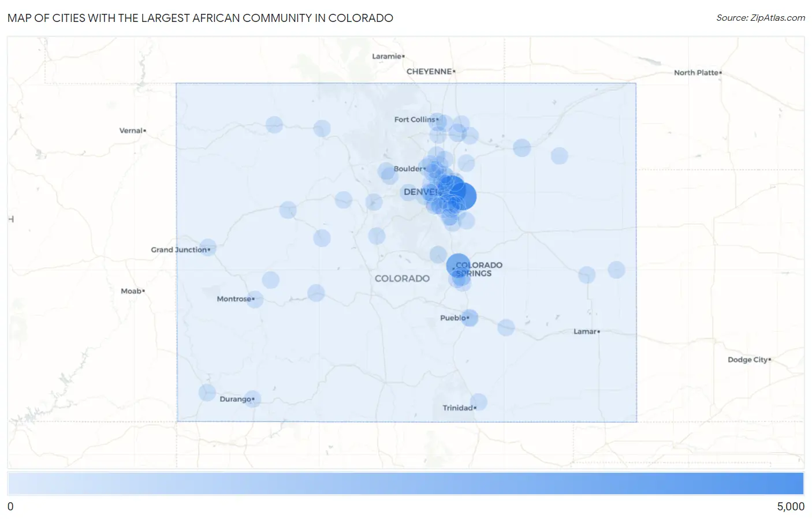This screenshot has width=812, height=519.
Task: Click the legend minimum value 0
Action: point(10,506)
